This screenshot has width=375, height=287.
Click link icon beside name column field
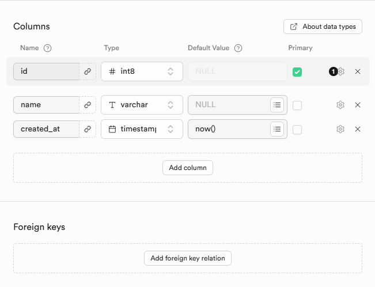[88, 105]
